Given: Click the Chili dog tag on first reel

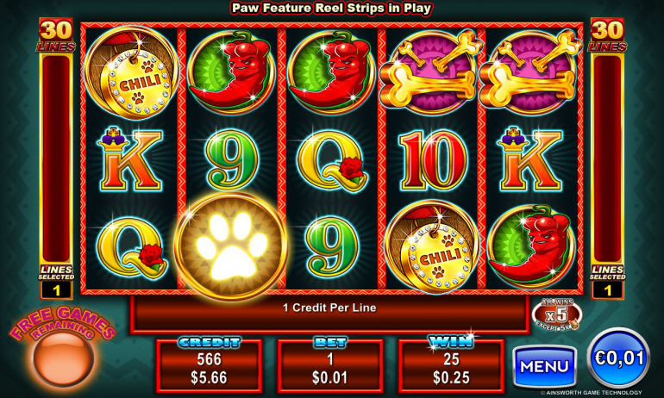Looking at the screenshot, I should pos(131,73).
